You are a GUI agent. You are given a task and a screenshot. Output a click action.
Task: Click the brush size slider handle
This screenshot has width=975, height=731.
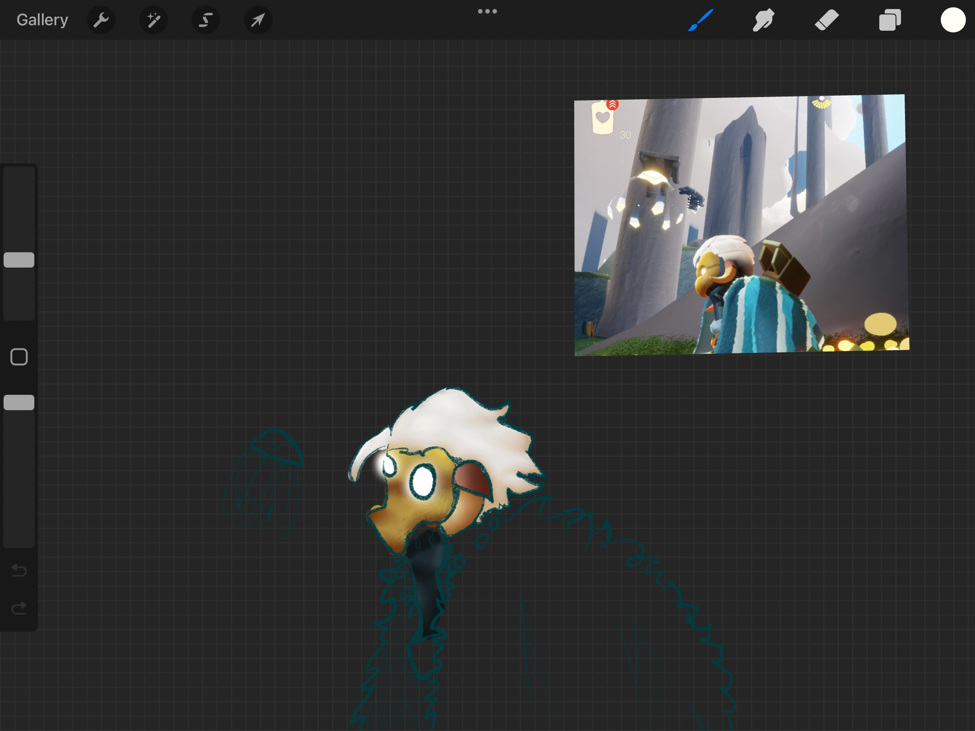point(19,260)
